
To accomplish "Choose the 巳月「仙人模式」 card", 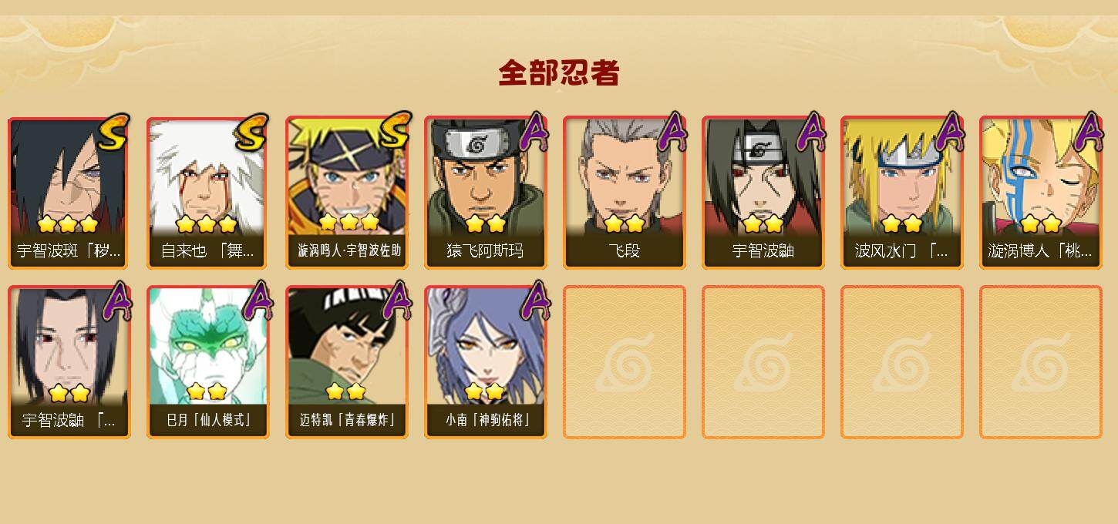I will (x=208, y=362).
